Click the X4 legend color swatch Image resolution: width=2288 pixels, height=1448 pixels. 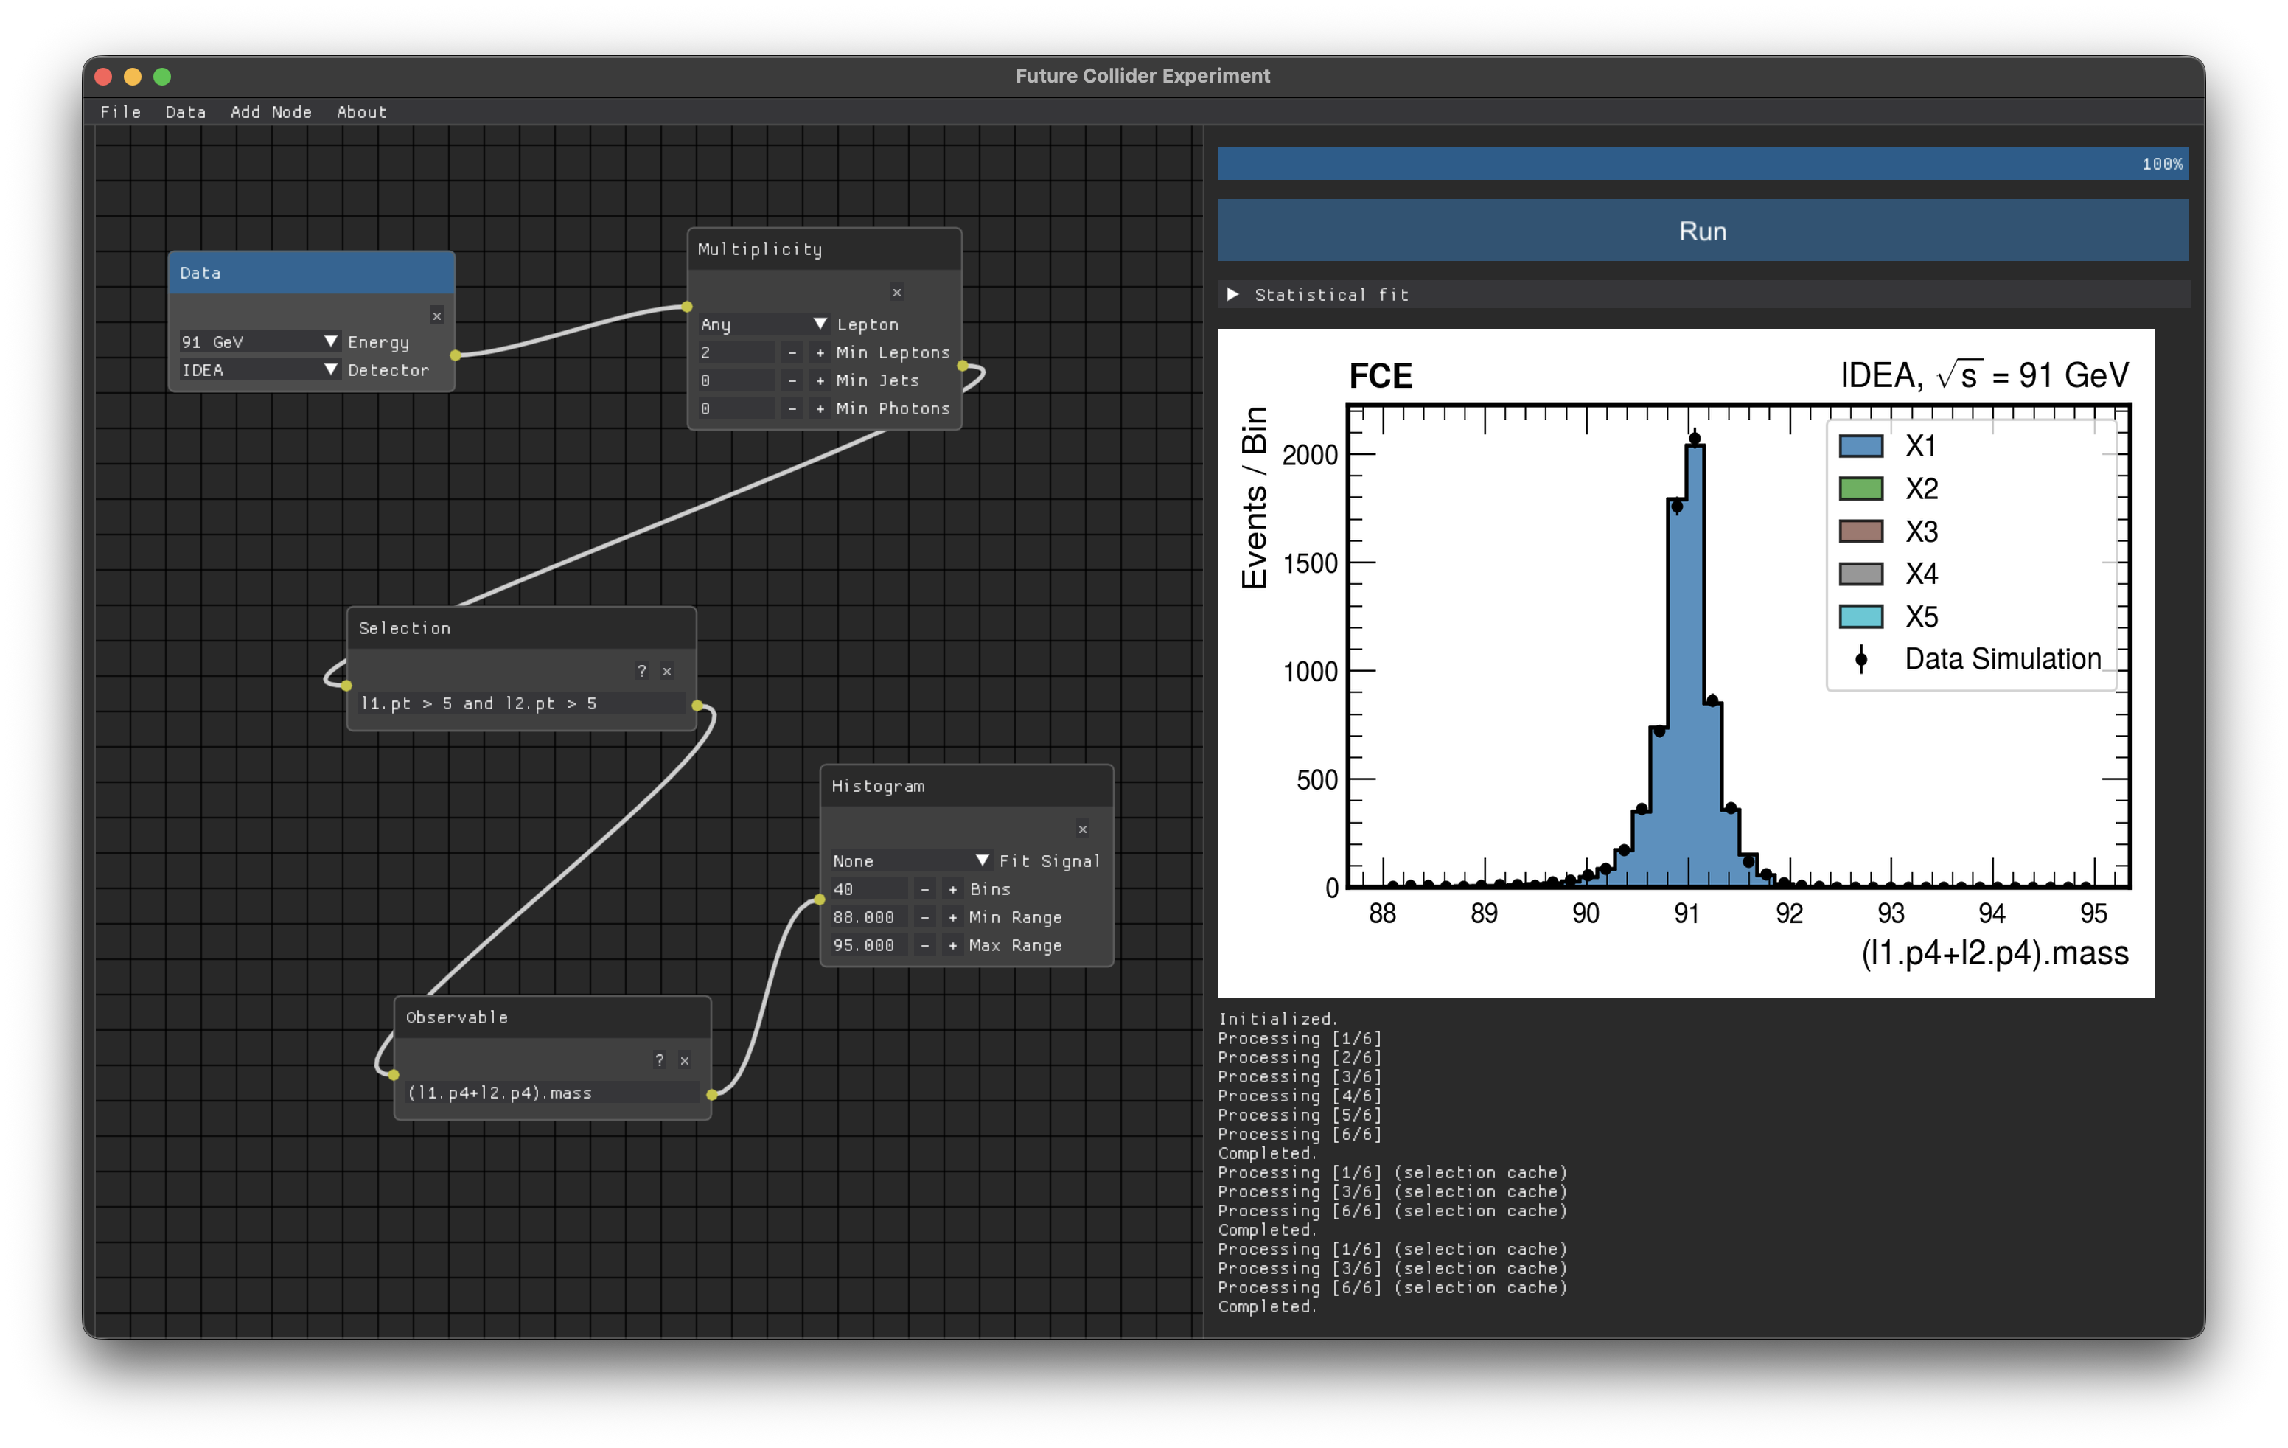[x=1860, y=574]
